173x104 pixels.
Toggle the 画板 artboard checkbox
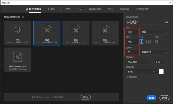click(x=156, y=41)
